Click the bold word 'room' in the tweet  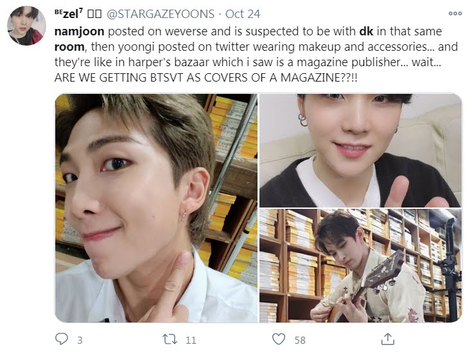69,47
